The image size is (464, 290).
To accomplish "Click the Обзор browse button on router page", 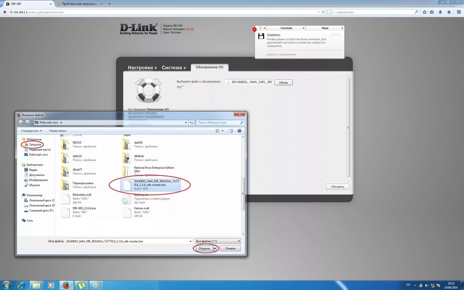I will tap(283, 82).
